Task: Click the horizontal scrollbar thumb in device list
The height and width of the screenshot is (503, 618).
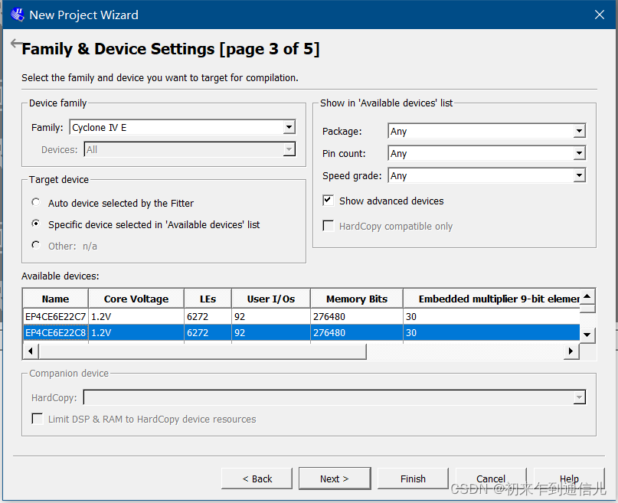Action: tap(203, 351)
